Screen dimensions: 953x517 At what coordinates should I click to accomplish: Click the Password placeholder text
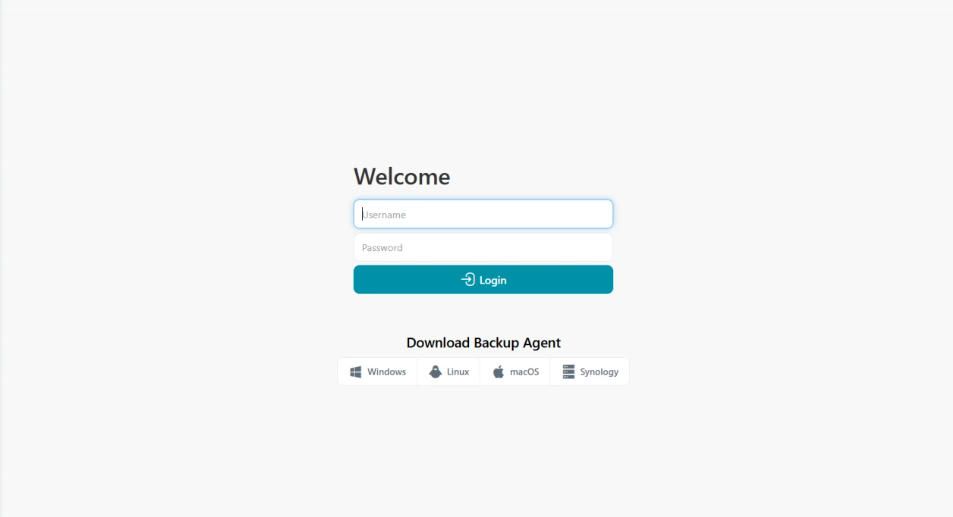click(x=382, y=248)
